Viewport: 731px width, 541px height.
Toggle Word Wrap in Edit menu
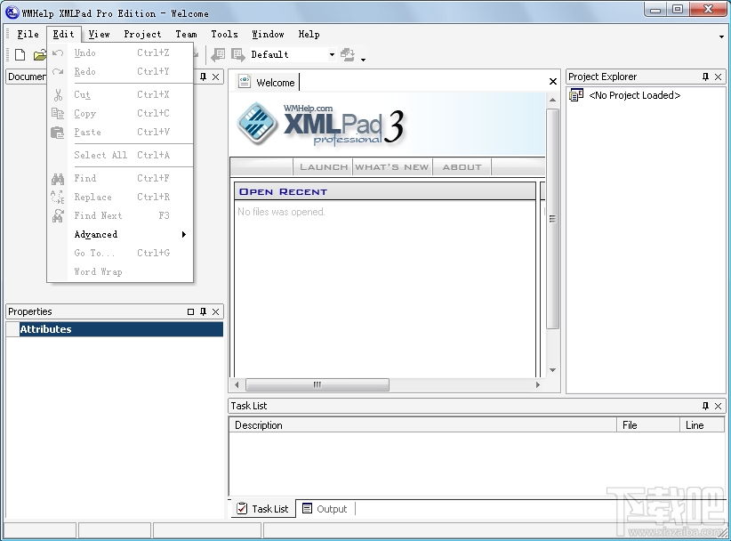(120, 271)
